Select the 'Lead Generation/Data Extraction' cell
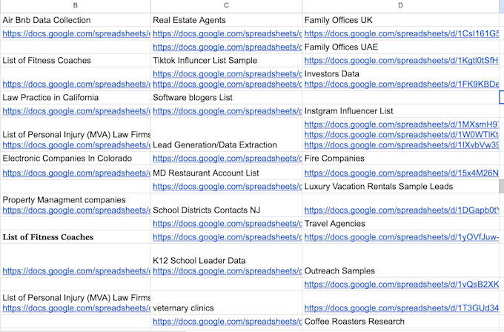Viewport: 504px width, 332px height. click(x=226, y=135)
